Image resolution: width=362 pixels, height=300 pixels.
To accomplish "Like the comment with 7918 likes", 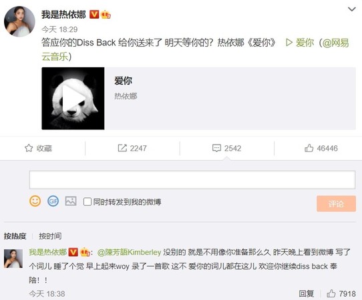I will (x=331, y=293).
